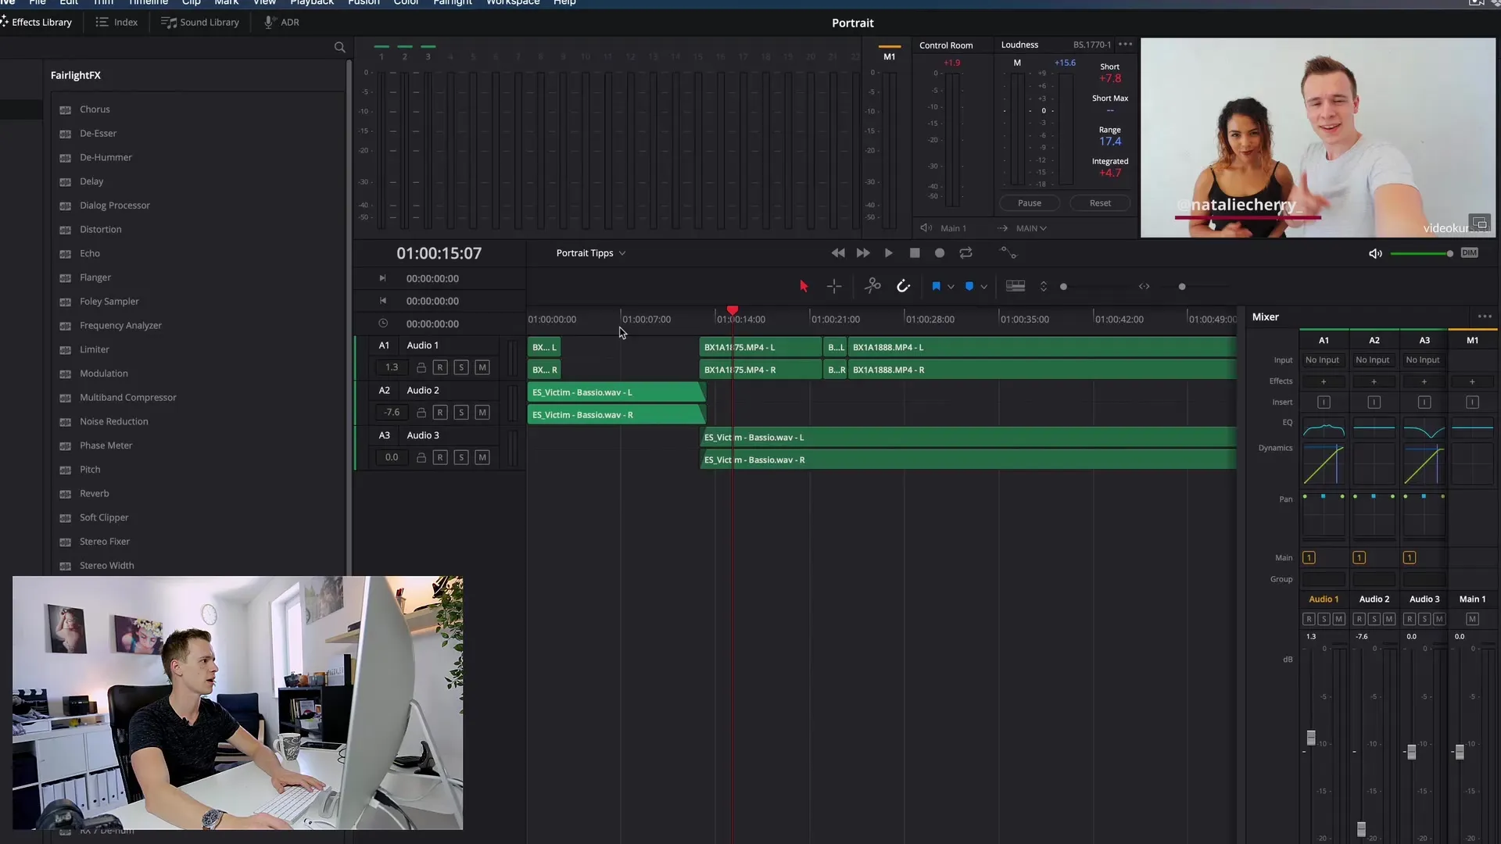1501x844 pixels.
Task: Toggle the DIM button
Action: 1470,252
